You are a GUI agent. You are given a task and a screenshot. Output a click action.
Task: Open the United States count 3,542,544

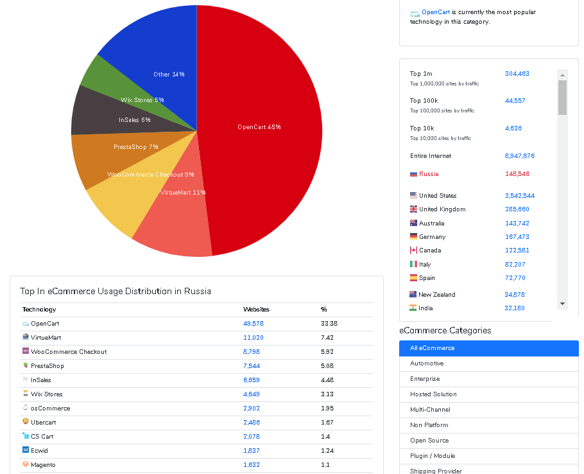(520, 196)
